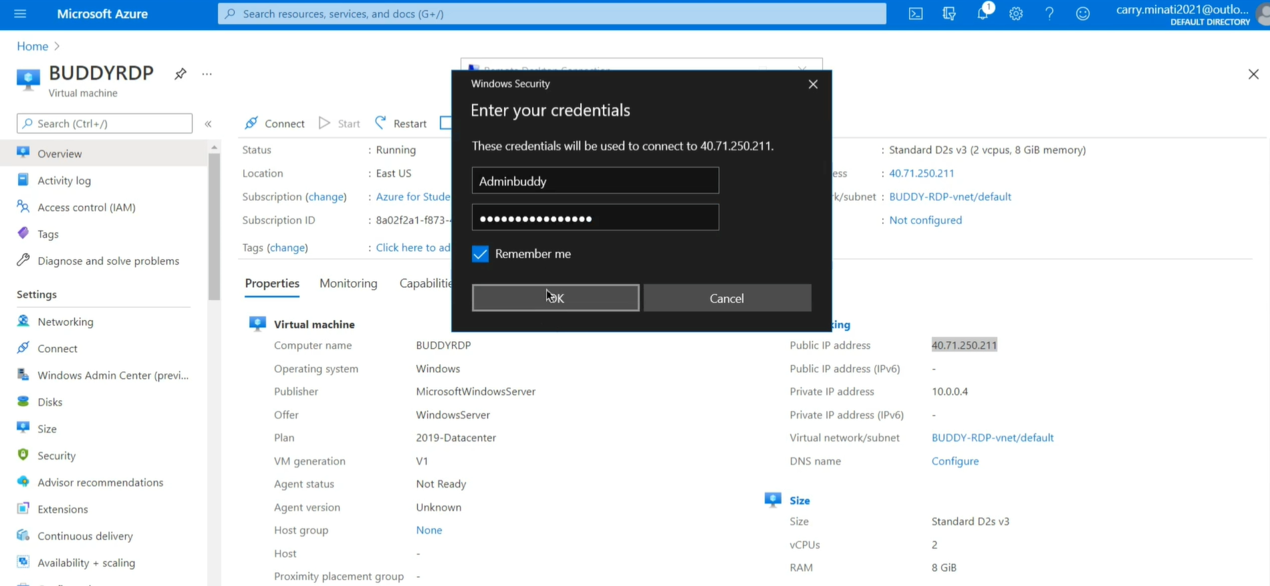
Task: Go to the Home breadcrumb
Action: tap(32, 46)
